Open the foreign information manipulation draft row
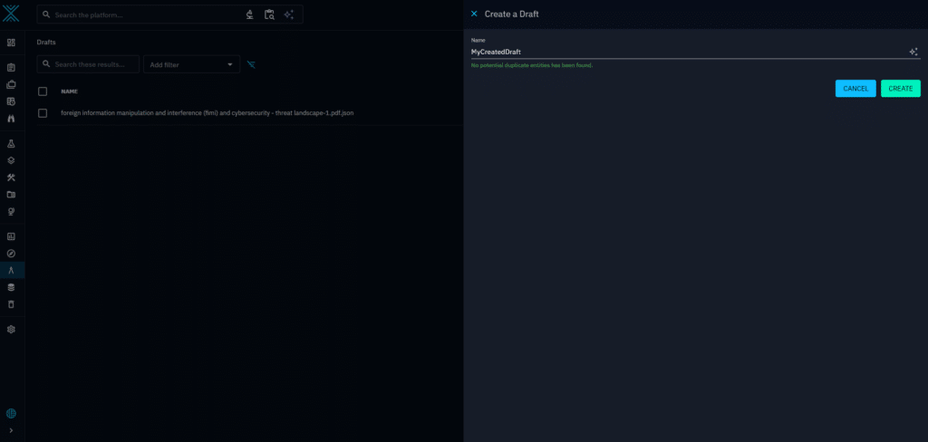Image resolution: width=928 pixels, height=442 pixels. click(x=207, y=113)
